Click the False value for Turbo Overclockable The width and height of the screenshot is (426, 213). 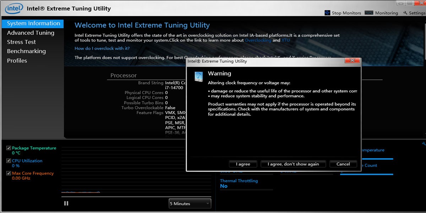pos(170,108)
